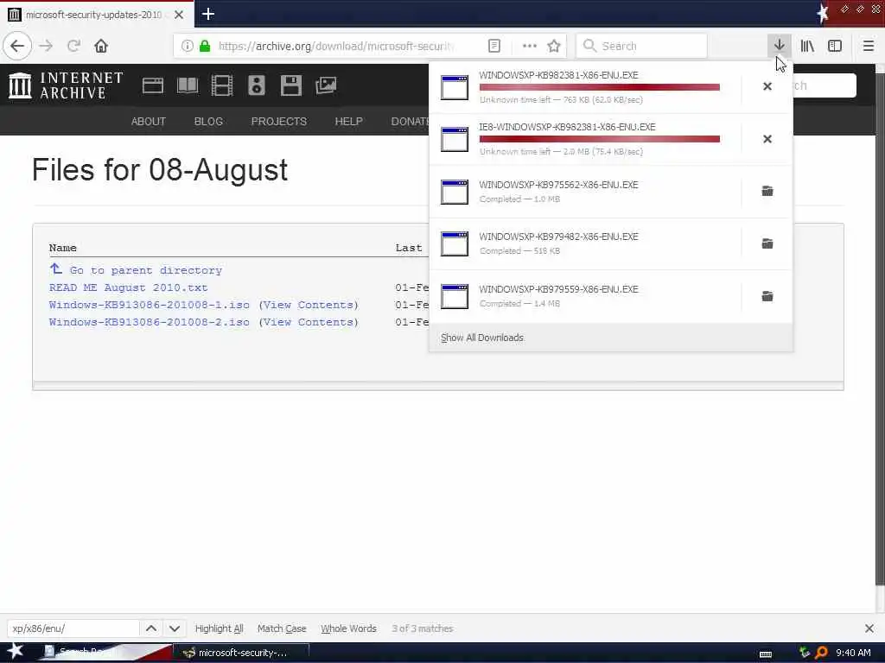This screenshot has height=663, width=885.
Task: Jump to previous find match arrow
Action: [151, 628]
